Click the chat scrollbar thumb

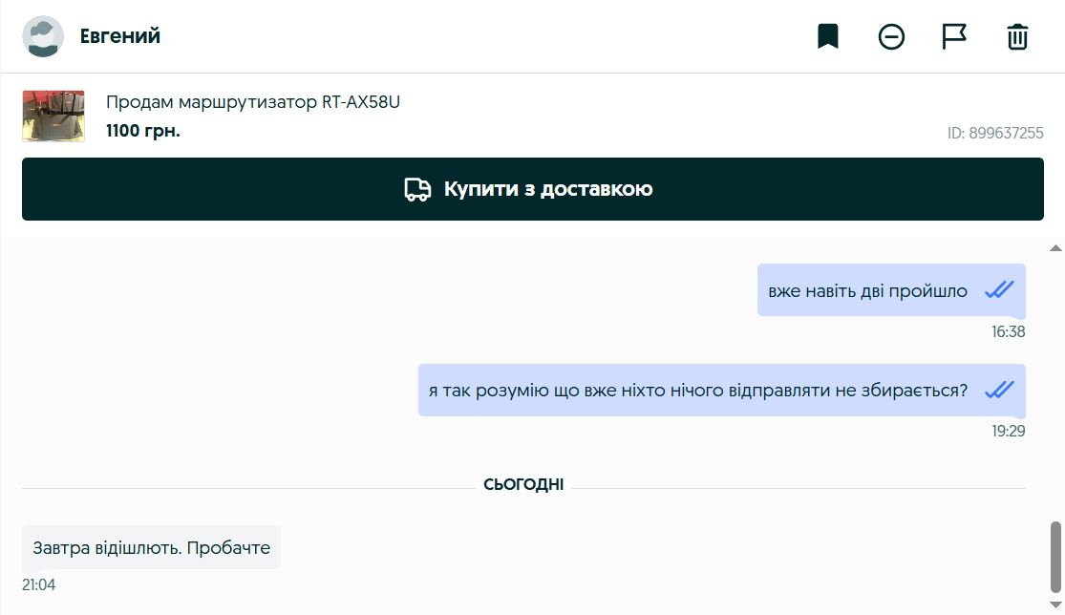(x=1055, y=558)
